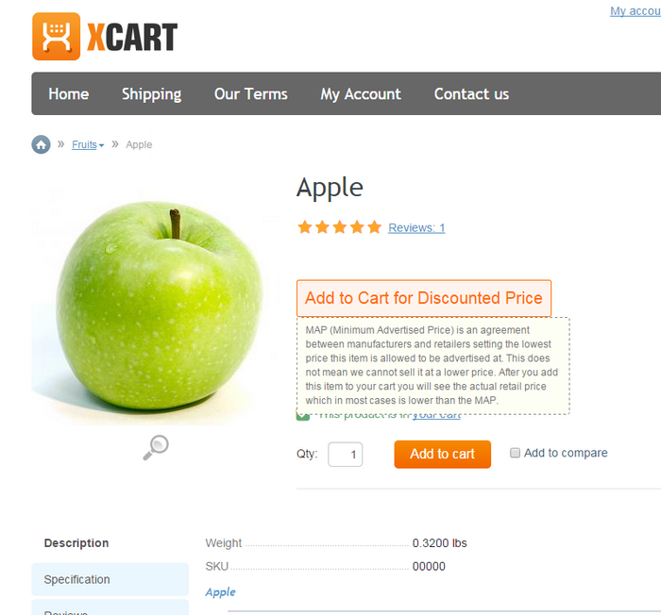661x615 pixels.
Task: Click the magnifying glass zoom icon
Action: coord(156,447)
